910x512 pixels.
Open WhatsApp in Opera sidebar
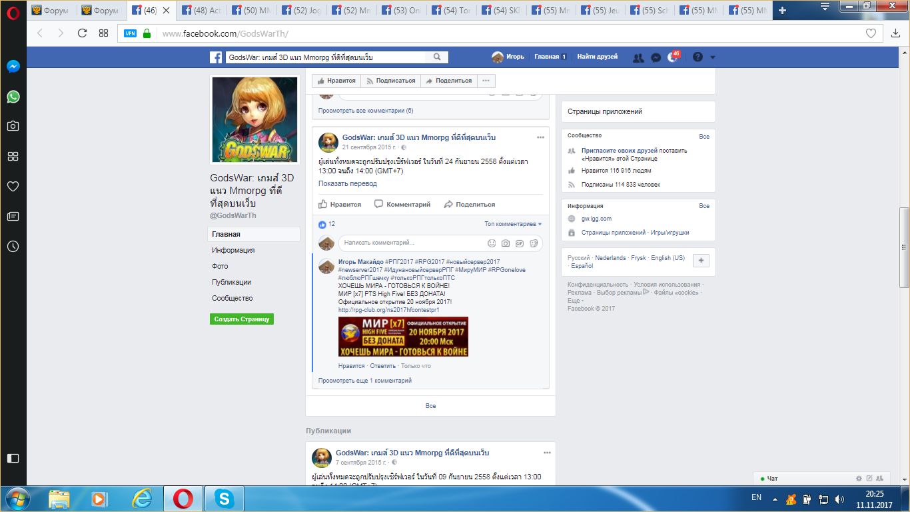pyautogui.click(x=13, y=97)
